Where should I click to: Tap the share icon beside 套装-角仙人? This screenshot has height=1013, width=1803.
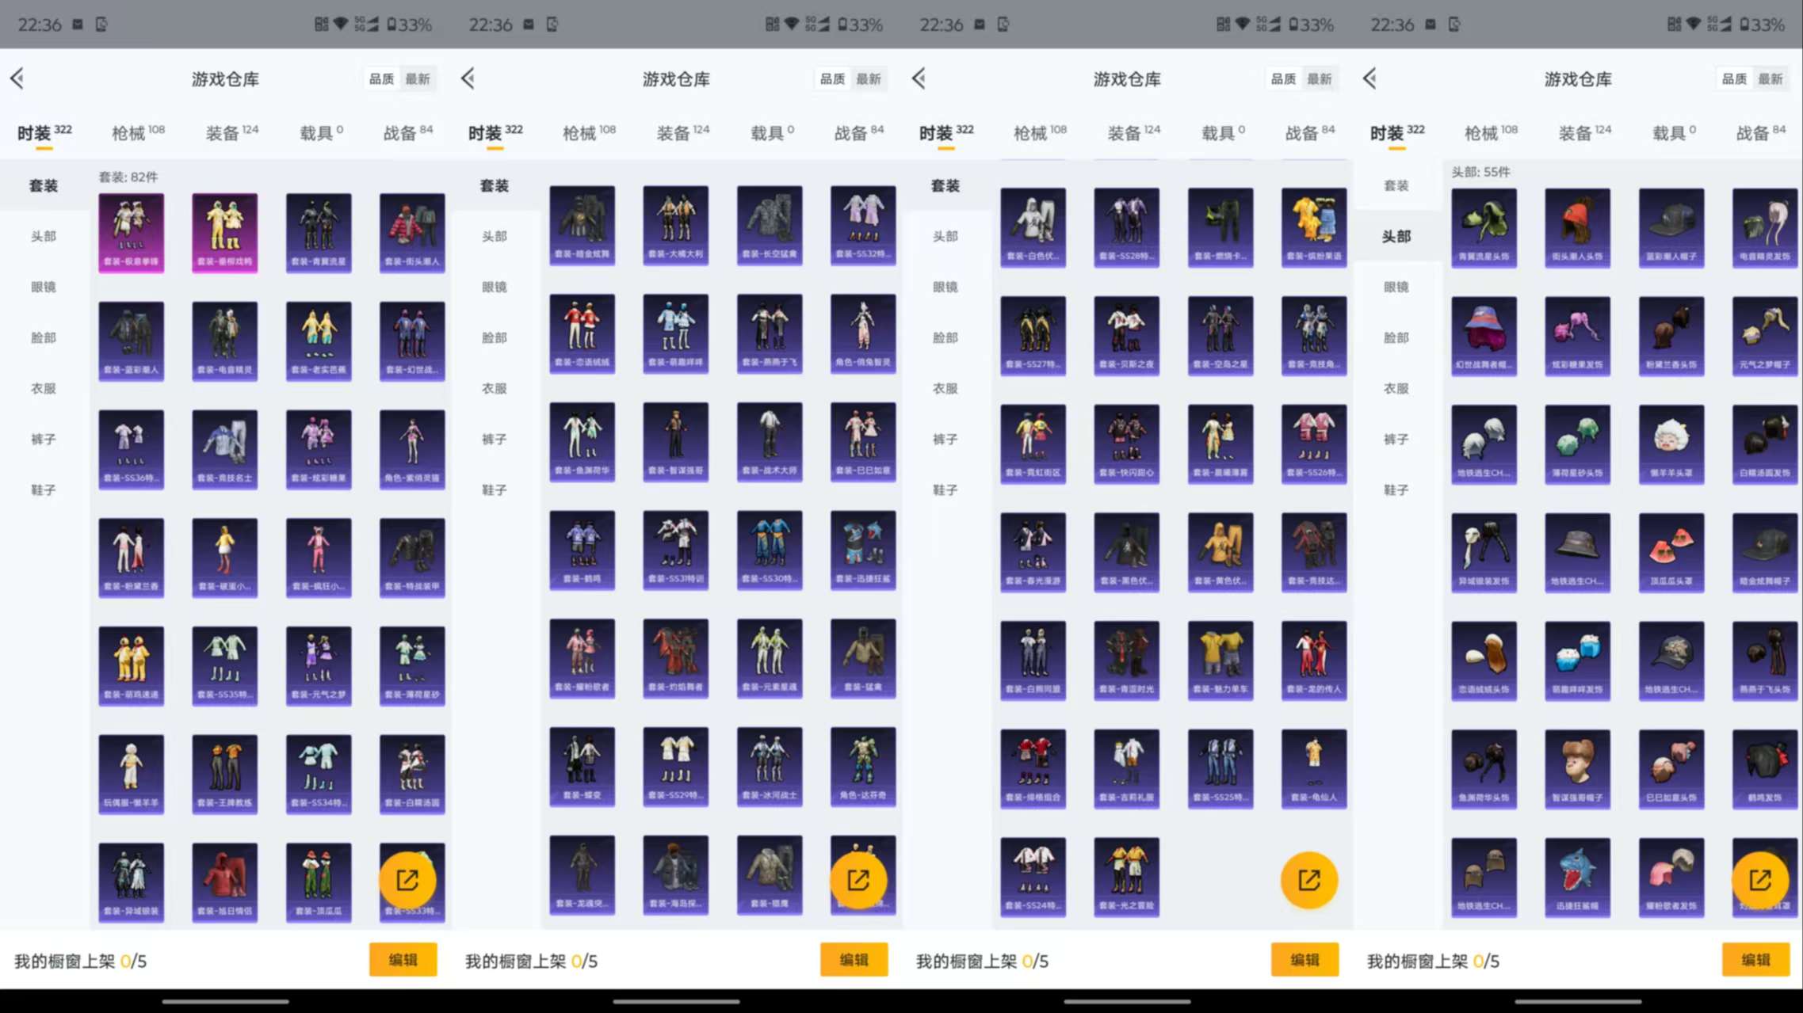pyautogui.click(x=1311, y=879)
